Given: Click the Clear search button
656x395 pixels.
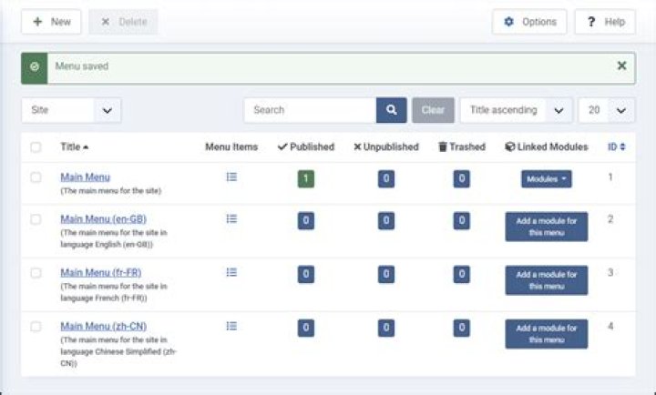Looking at the screenshot, I should [433, 110].
